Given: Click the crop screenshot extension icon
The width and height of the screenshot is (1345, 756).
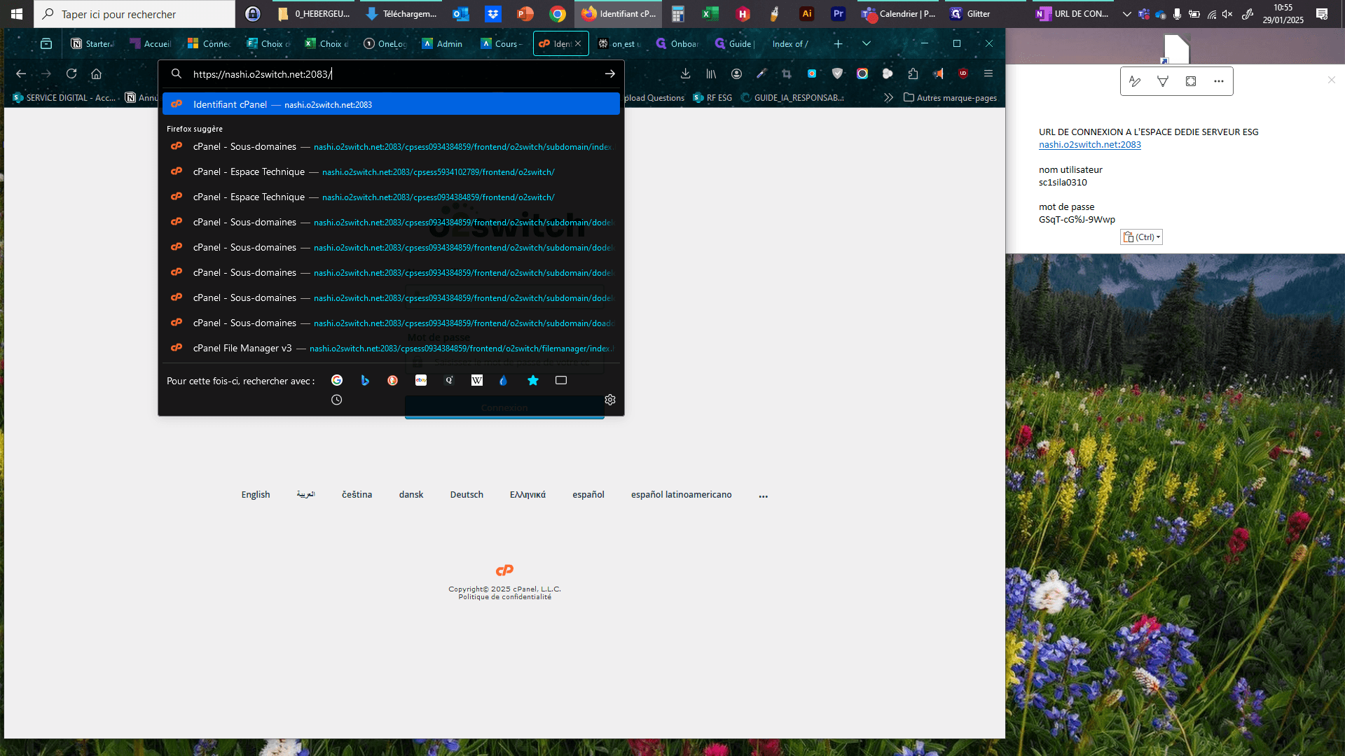Looking at the screenshot, I should [787, 73].
